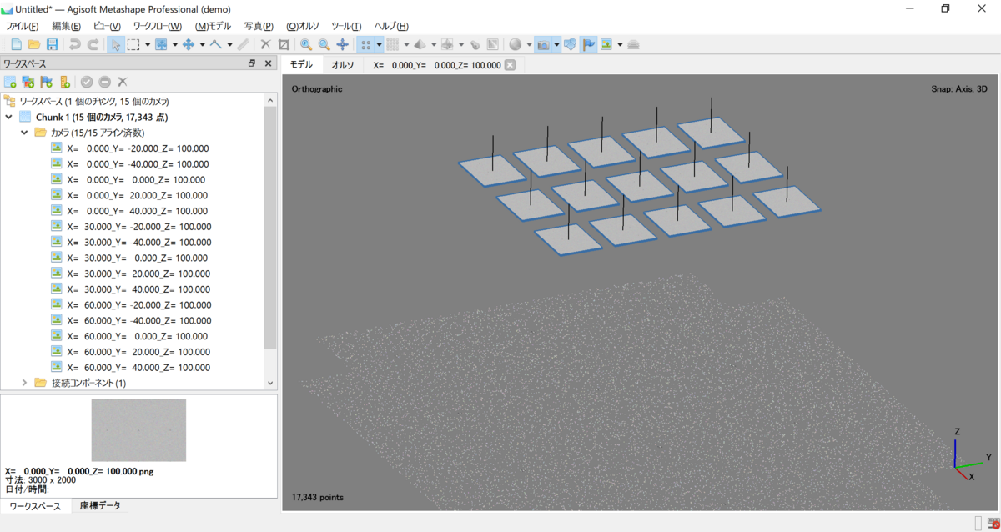This screenshot has width=1001, height=532.
Task: Zoom out of the model view
Action: [324, 44]
